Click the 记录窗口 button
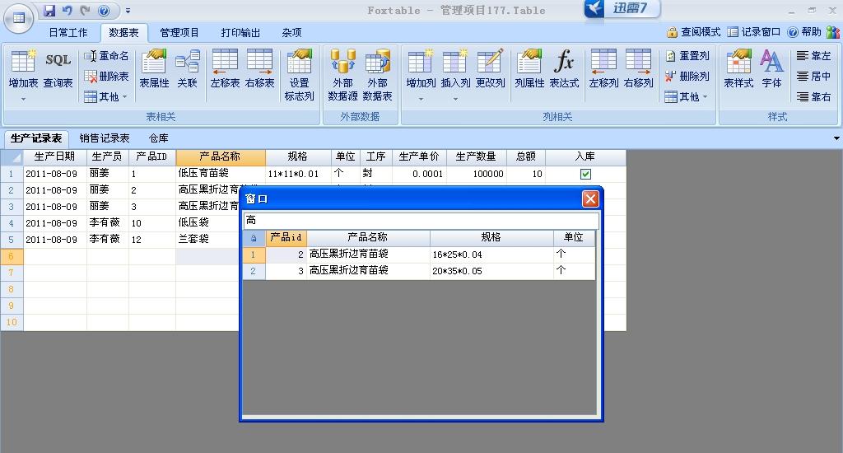The height and width of the screenshot is (453, 843). point(753,32)
